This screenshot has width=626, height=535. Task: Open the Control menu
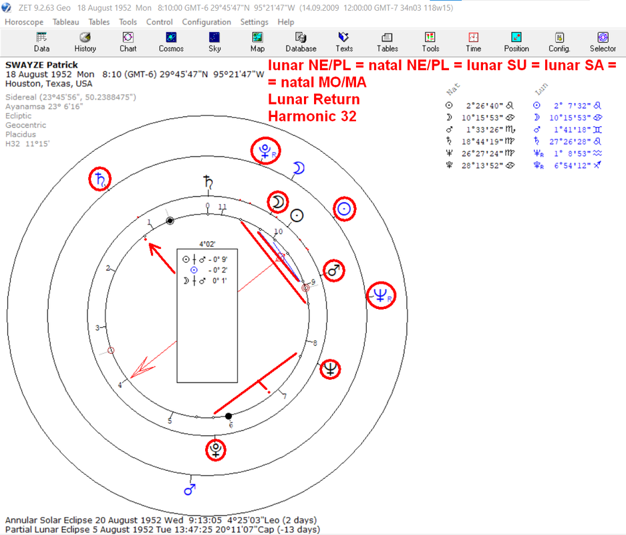click(159, 22)
